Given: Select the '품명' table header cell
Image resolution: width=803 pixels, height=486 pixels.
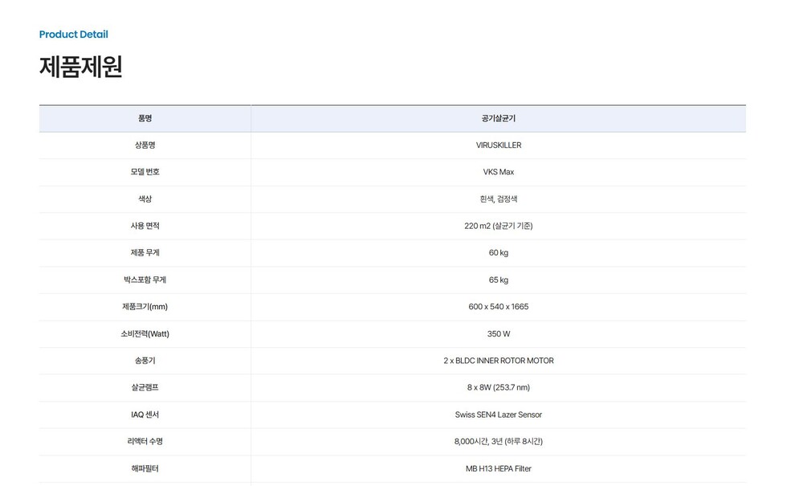Looking at the screenshot, I should pos(145,118).
